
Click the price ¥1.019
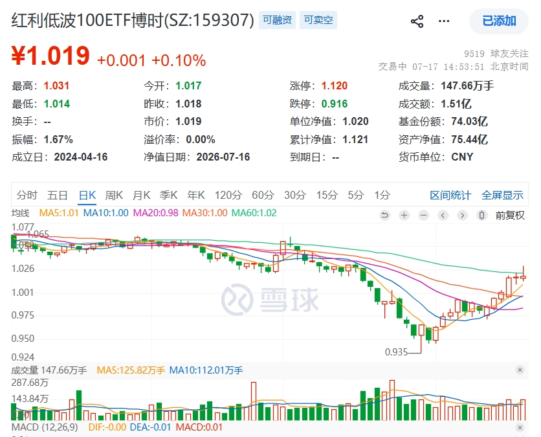pos(50,56)
